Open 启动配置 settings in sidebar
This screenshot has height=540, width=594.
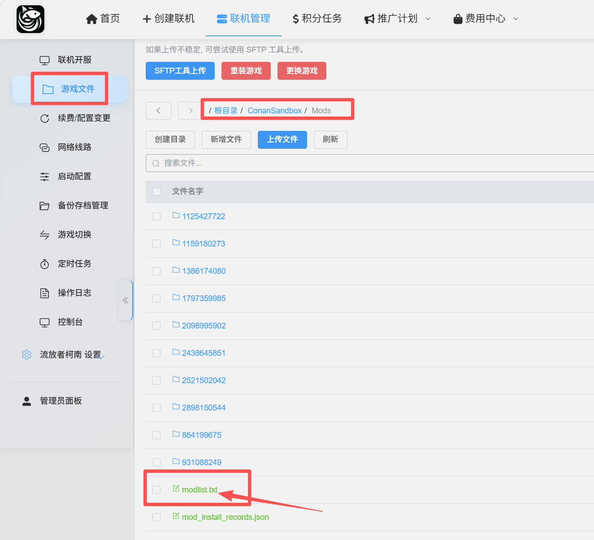(74, 177)
